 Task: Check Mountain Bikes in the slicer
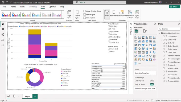pos(109,37)
